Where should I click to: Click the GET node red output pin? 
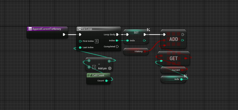pyautogui.click(x=185, y=58)
